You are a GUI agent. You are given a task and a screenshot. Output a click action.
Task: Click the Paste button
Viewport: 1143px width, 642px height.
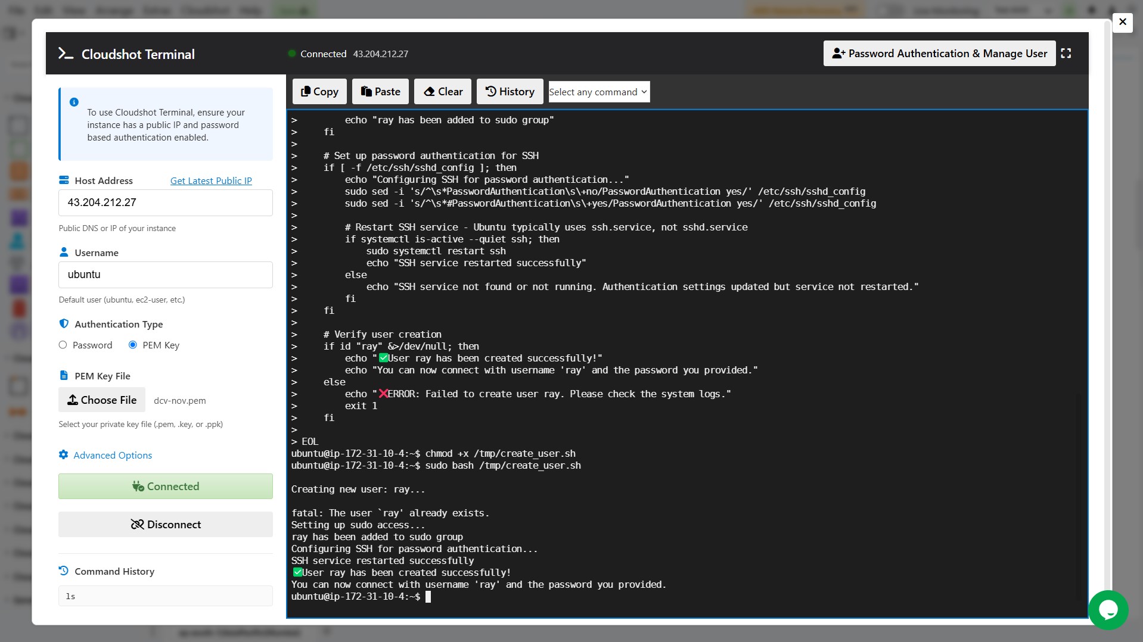point(380,92)
